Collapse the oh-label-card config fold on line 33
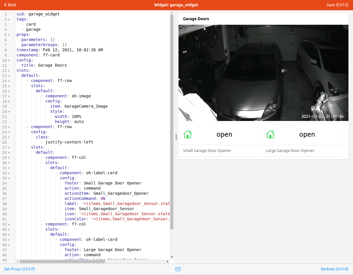Screen dimensions: 353x275 tap(9, 178)
